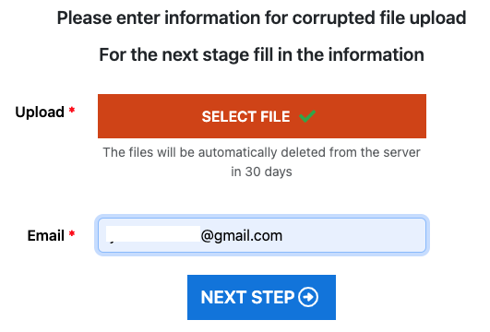Click empty space after the email address
This screenshot has height=332, width=490.
tap(353, 235)
